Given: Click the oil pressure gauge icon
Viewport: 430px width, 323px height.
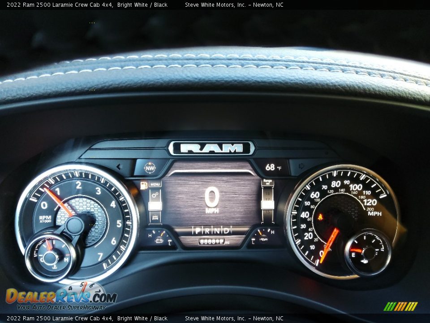Looking at the screenshot, I should [x=263, y=239].
